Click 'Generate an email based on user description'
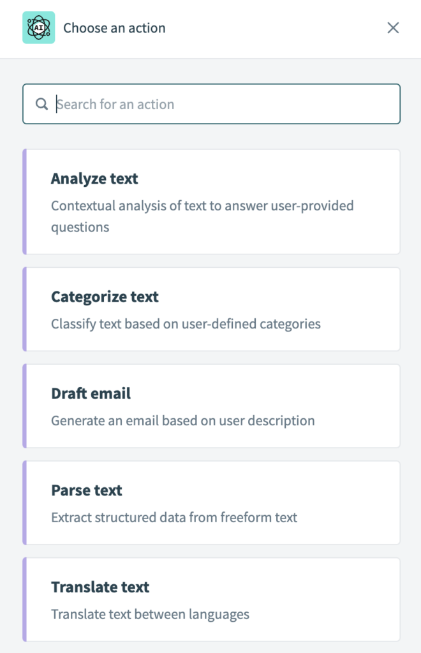 [182, 421]
